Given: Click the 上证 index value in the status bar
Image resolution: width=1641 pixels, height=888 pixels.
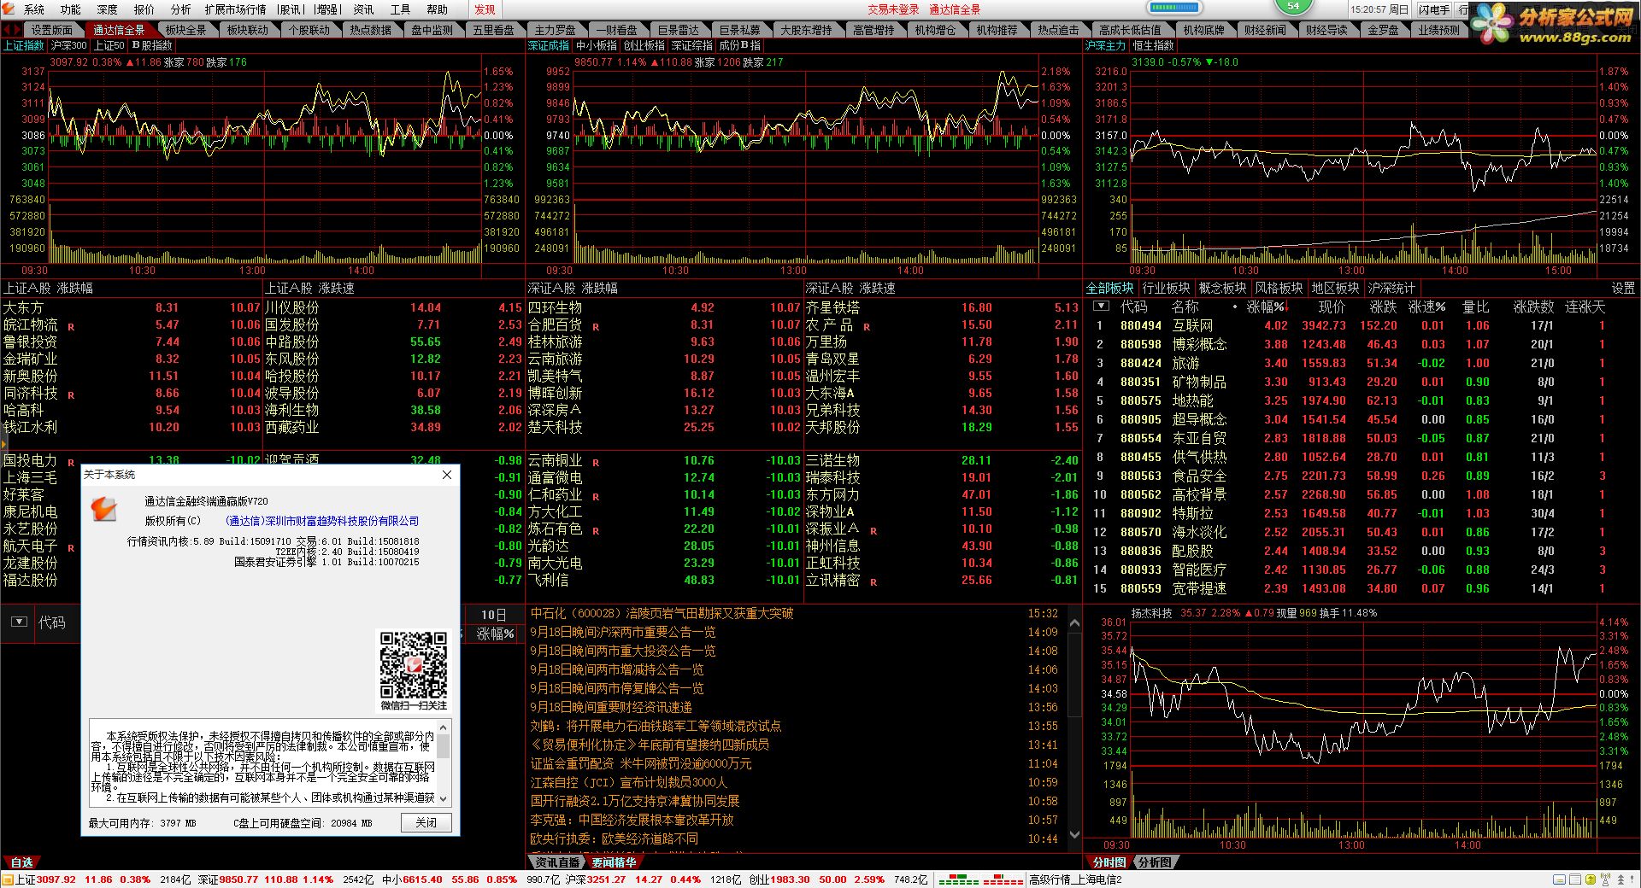Looking at the screenshot, I should click(x=56, y=879).
